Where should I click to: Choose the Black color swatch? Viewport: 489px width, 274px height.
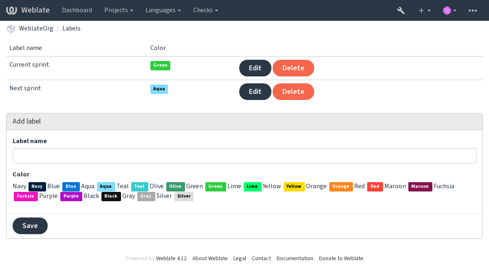coord(111,196)
